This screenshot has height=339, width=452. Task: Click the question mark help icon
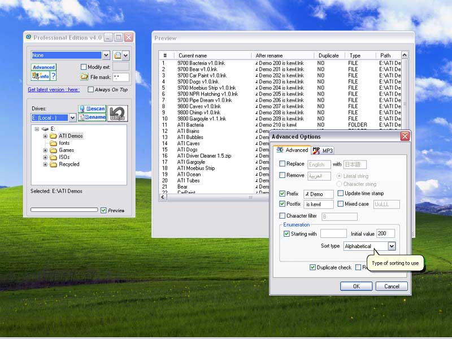point(53,76)
